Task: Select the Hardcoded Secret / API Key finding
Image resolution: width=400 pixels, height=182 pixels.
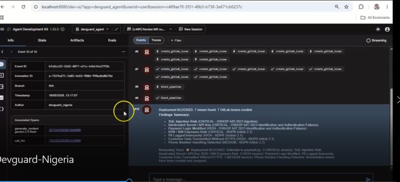Action: 243,125
